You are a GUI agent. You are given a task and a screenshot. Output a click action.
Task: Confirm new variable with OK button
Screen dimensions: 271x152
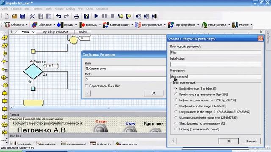pyautogui.click(x=229, y=141)
